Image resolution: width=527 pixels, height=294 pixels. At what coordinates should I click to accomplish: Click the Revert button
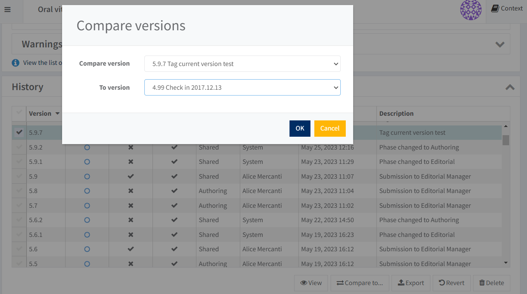(451, 283)
